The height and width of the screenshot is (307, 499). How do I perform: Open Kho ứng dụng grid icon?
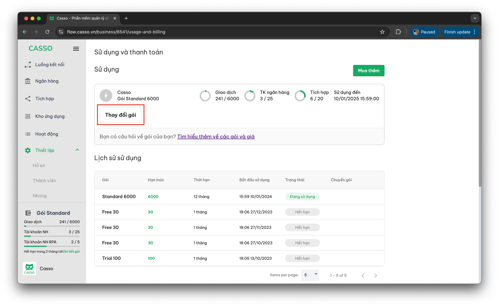tap(28, 116)
